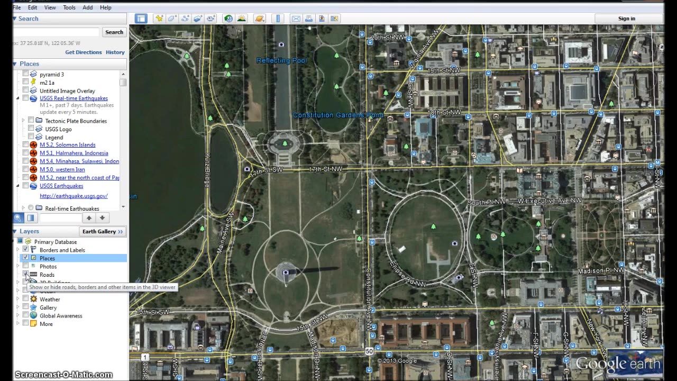Viewport: 677px width, 381px height.
Task: Click the Record a Tour camera icon
Action: point(211,19)
